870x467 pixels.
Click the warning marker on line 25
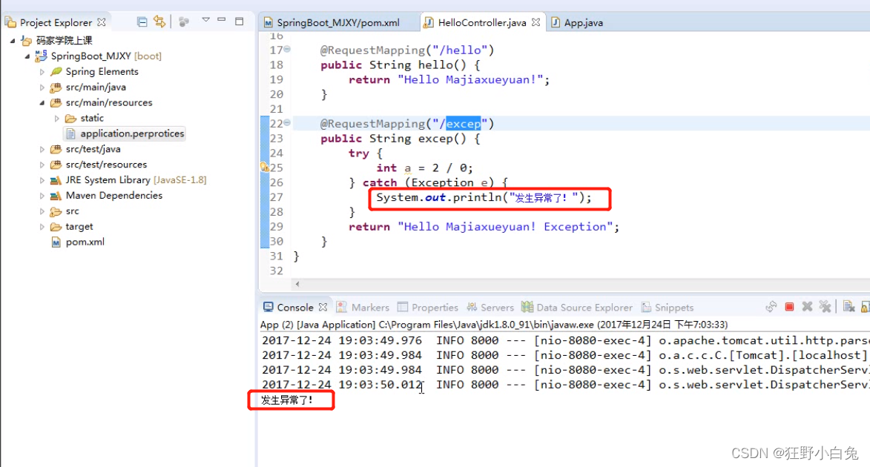click(x=264, y=167)
